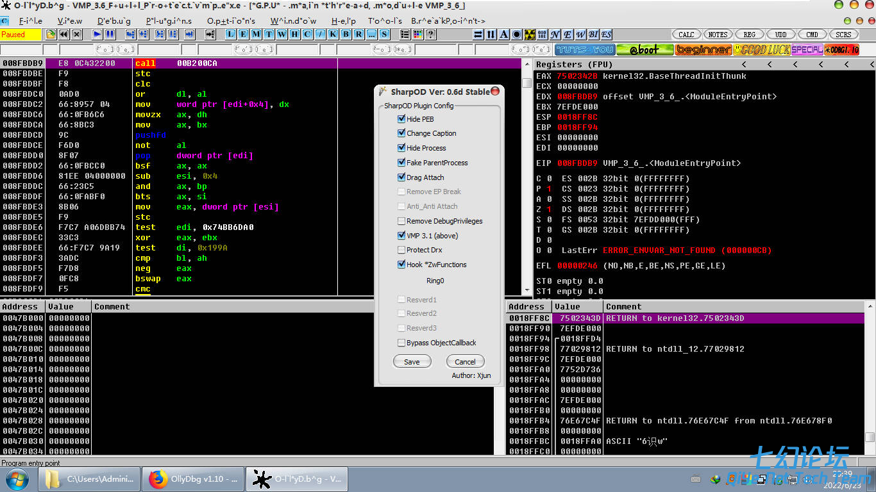Open the Log window via L icon
The width and height of the screenshot is (876, 492).
pos(231,35)
